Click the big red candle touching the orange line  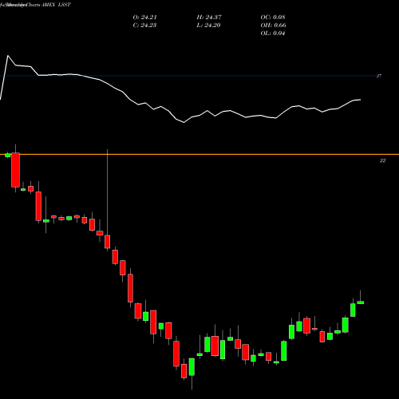(15, 170)
